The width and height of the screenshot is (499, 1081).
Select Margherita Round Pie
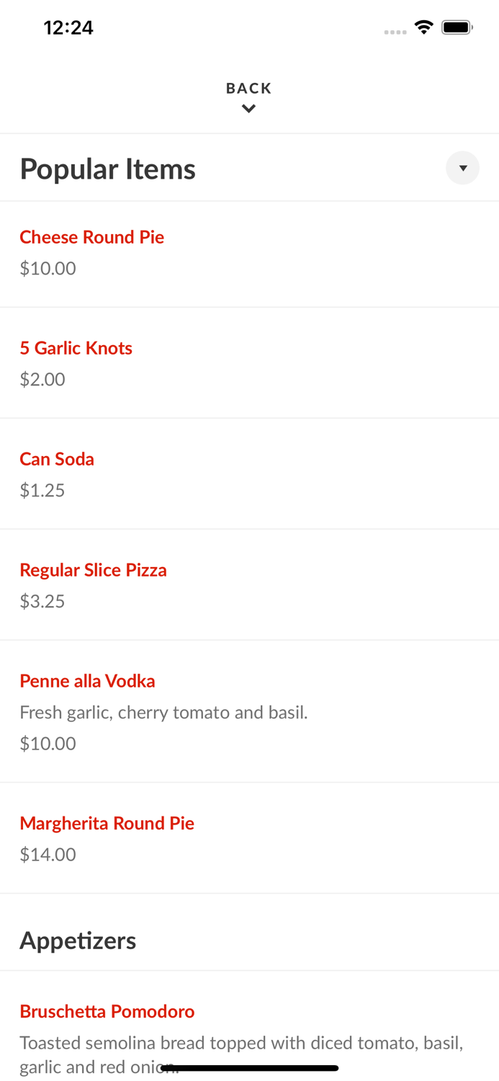pos(107,822)
